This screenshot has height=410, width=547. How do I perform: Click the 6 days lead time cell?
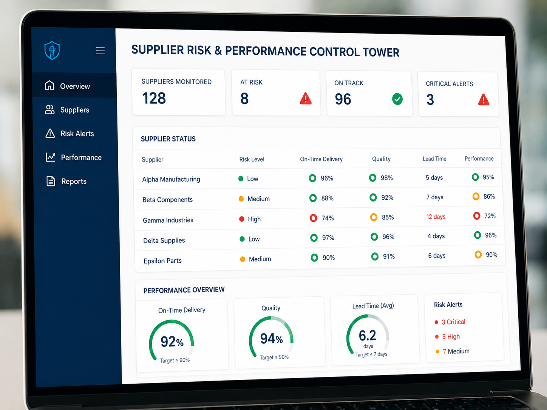tap(437, 256)
